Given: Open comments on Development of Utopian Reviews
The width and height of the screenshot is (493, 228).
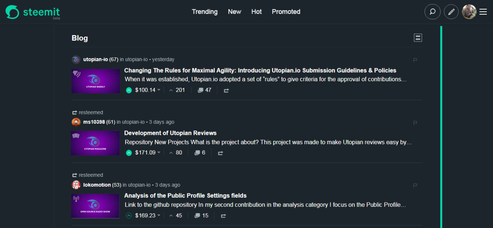Looking at the screenshot, I should click(200, 153).
